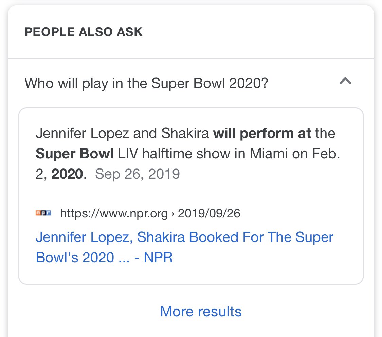Click the bold 'will perform at' text
The height and width of the screenshot is (337, 382).
click(262, 133)
